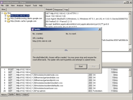Minimize the Paros window

click(125, 2)
